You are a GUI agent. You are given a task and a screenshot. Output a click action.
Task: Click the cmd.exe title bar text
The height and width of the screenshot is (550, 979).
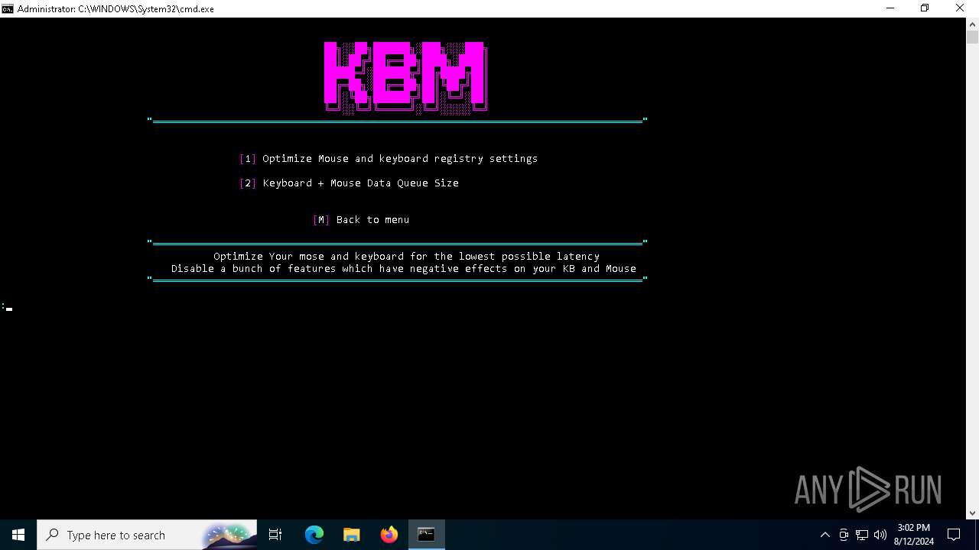pos(115,8)
